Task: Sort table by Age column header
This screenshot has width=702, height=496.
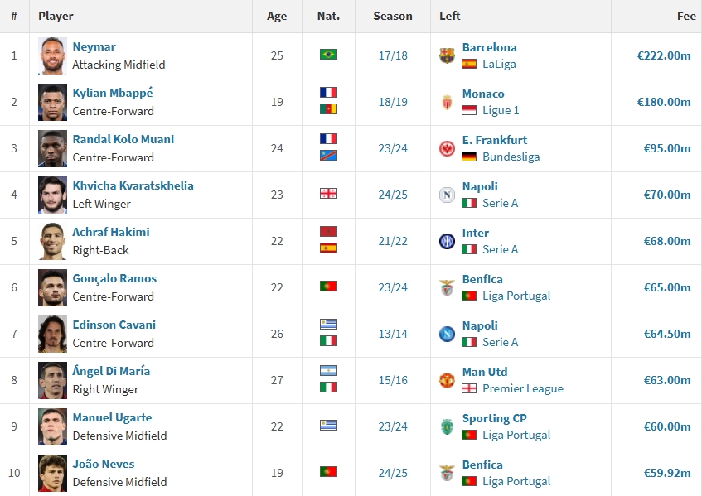Action: pyautogui.click(x=277, y=16)
